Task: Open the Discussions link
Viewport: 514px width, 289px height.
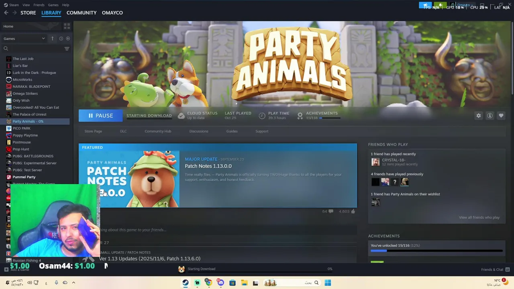Action: coord(199,131)
